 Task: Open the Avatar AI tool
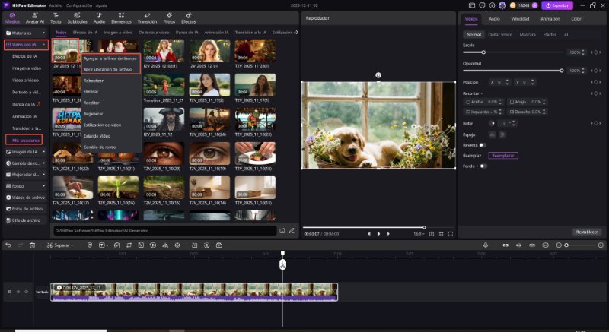click(x=35, y=17)
